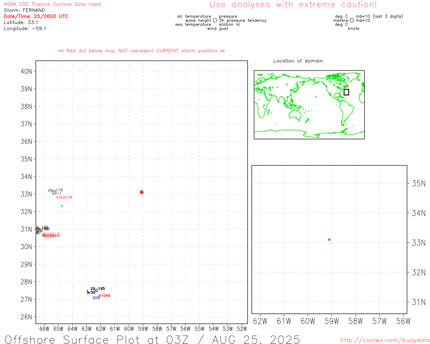This screenshot has height=344, width=430.
Task: Click 'Offshore Surface Plot at 03Z' title
Action: click(x=97, y=339)
